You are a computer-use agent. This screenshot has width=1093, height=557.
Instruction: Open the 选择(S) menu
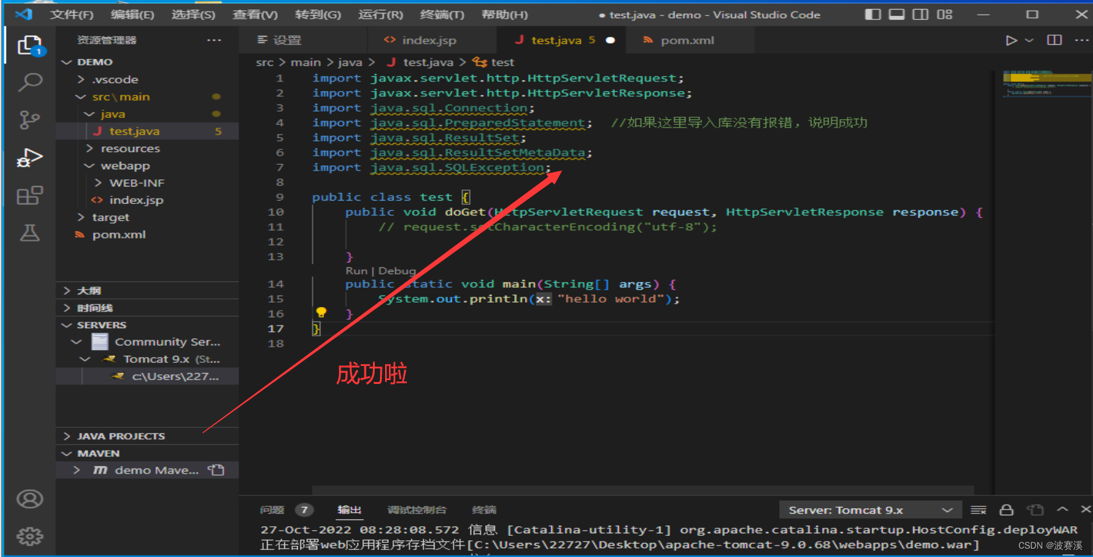click(193, 14)
